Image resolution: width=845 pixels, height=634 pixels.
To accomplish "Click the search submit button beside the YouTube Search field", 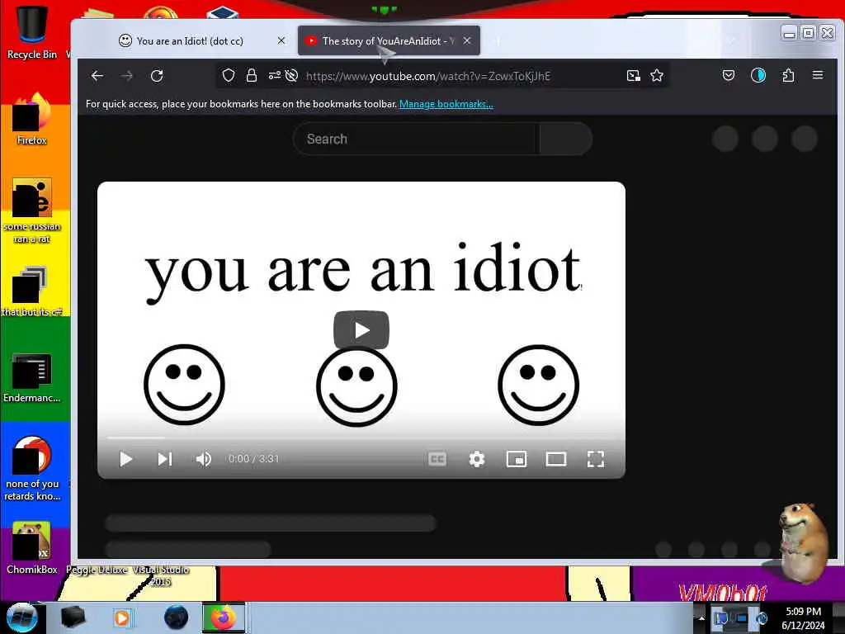I will pyautogui.click(x=565, y=139).
